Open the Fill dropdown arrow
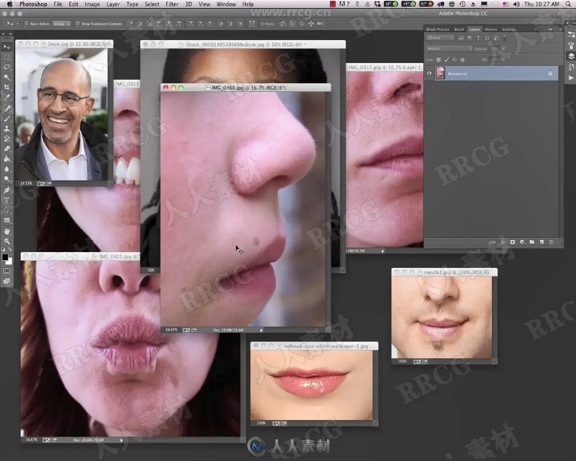This screenshot has width=576, height=461. (503, 59)
